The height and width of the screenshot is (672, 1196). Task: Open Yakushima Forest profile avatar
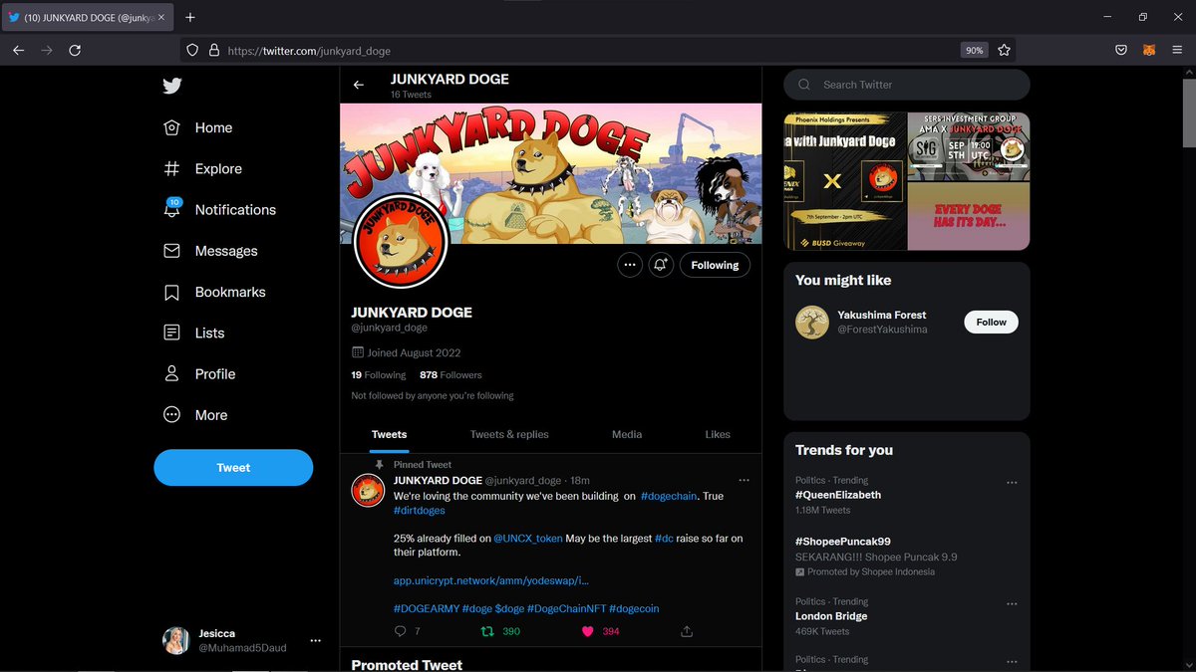(x=812, y=323)
